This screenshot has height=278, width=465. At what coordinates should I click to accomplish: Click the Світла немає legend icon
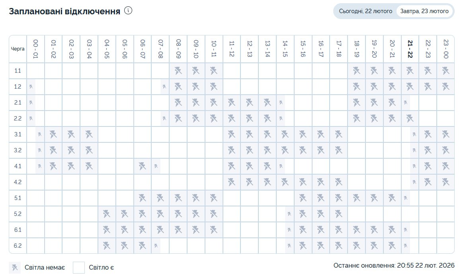[15, 268]
